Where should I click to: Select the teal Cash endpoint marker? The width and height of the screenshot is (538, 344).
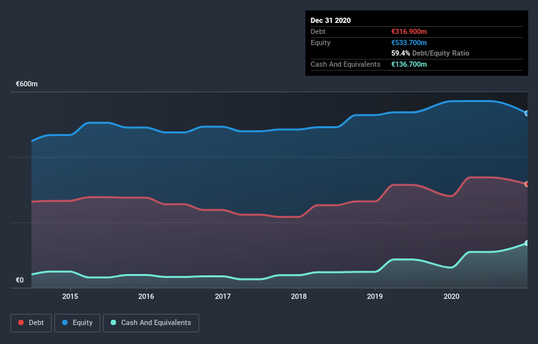point(527,243)
